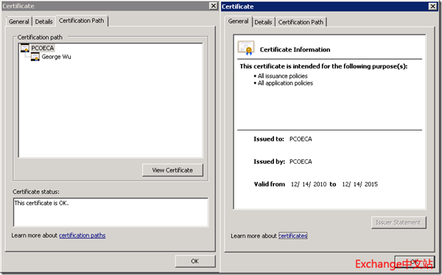Click the certificate ribbon icon beside Certificate Information
442x275 pixels.
[246, 48]
